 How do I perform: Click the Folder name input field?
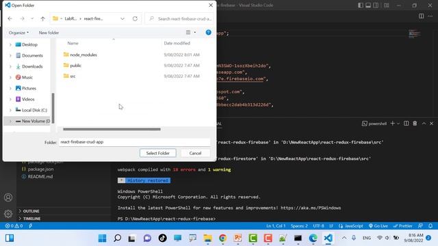click(x=134, y=142)
